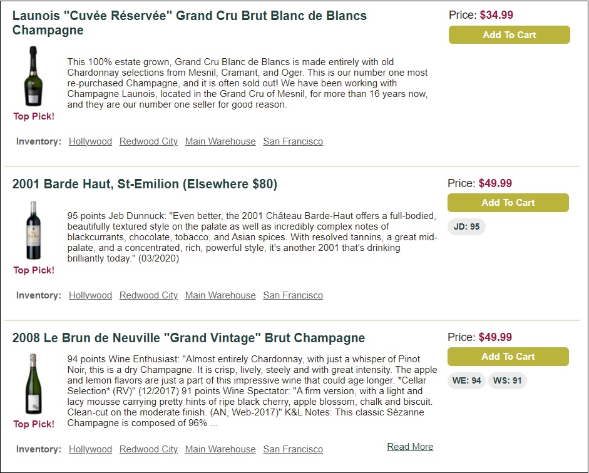Image resolution: width=589 pixels, height=473 pixels.
Task: View Main Warehouse inventory for Barde Haut
Action: pyautogui.click(x=220, y=295)
